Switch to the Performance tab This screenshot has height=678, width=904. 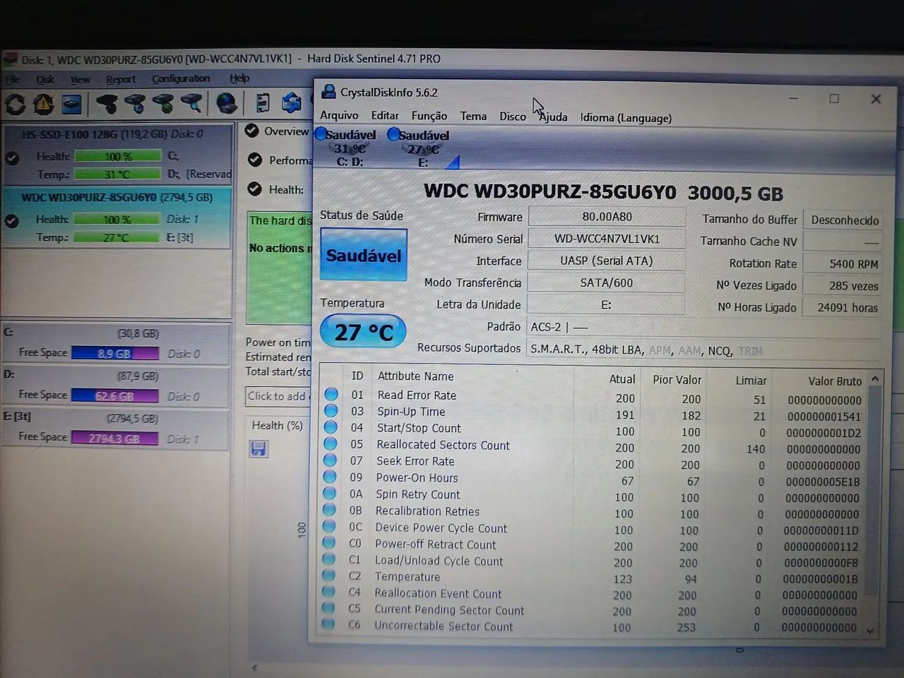pyautogui.click(x=280, y=160)
